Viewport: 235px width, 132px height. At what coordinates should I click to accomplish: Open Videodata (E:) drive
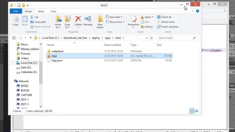pos(29,72)
